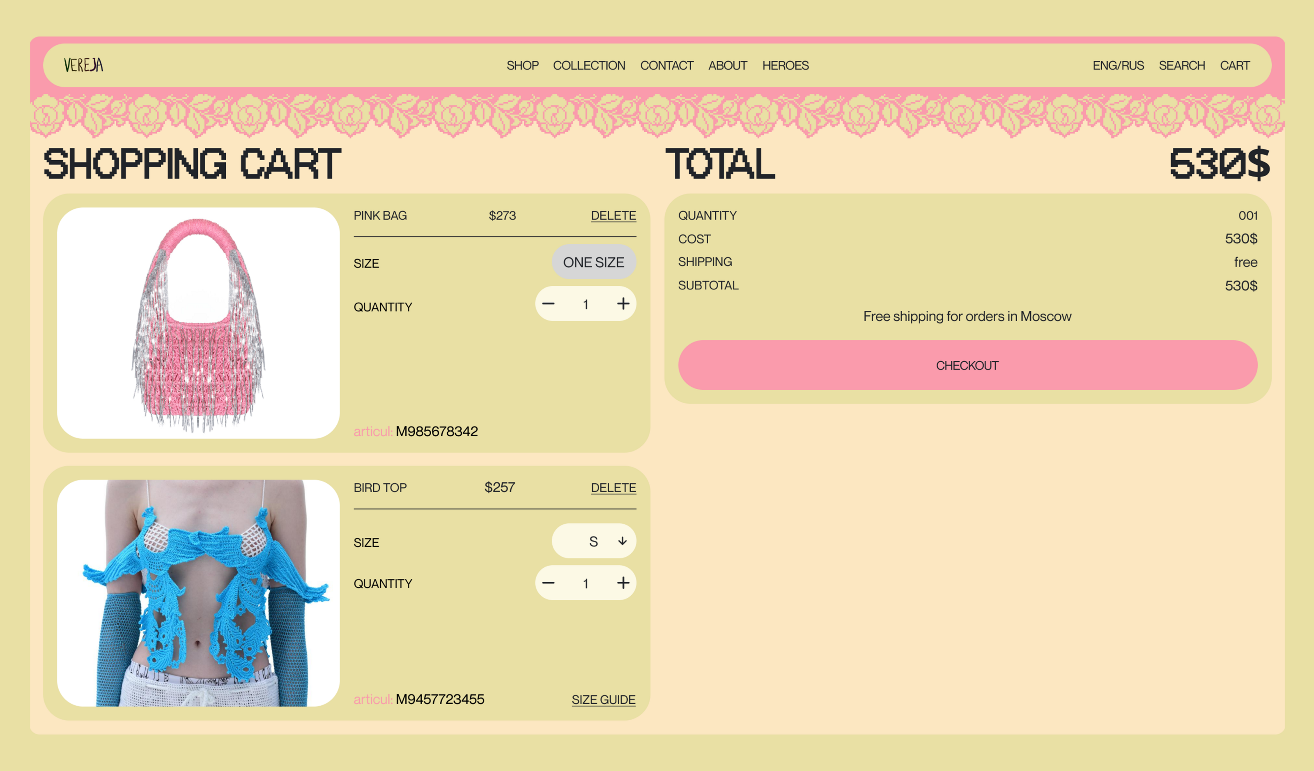Viewport: 1314px width, 771px height.
Task: Open the SIZE GUIDE link
Action: coord(603,700)
